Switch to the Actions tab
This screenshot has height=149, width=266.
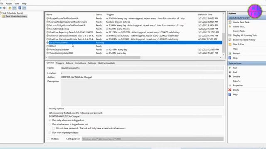[69, 63]
